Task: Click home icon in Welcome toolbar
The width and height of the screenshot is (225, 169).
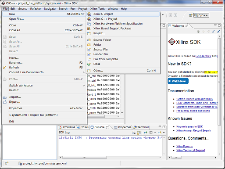Action: click(198, 32)
